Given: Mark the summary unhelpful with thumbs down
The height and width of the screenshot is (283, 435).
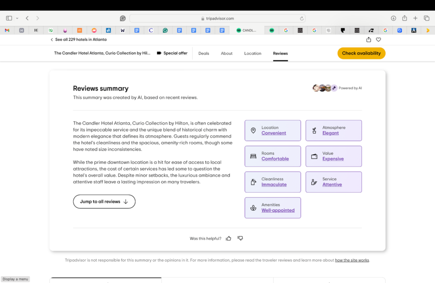Looking at the screenshot, I should (240, 238).
